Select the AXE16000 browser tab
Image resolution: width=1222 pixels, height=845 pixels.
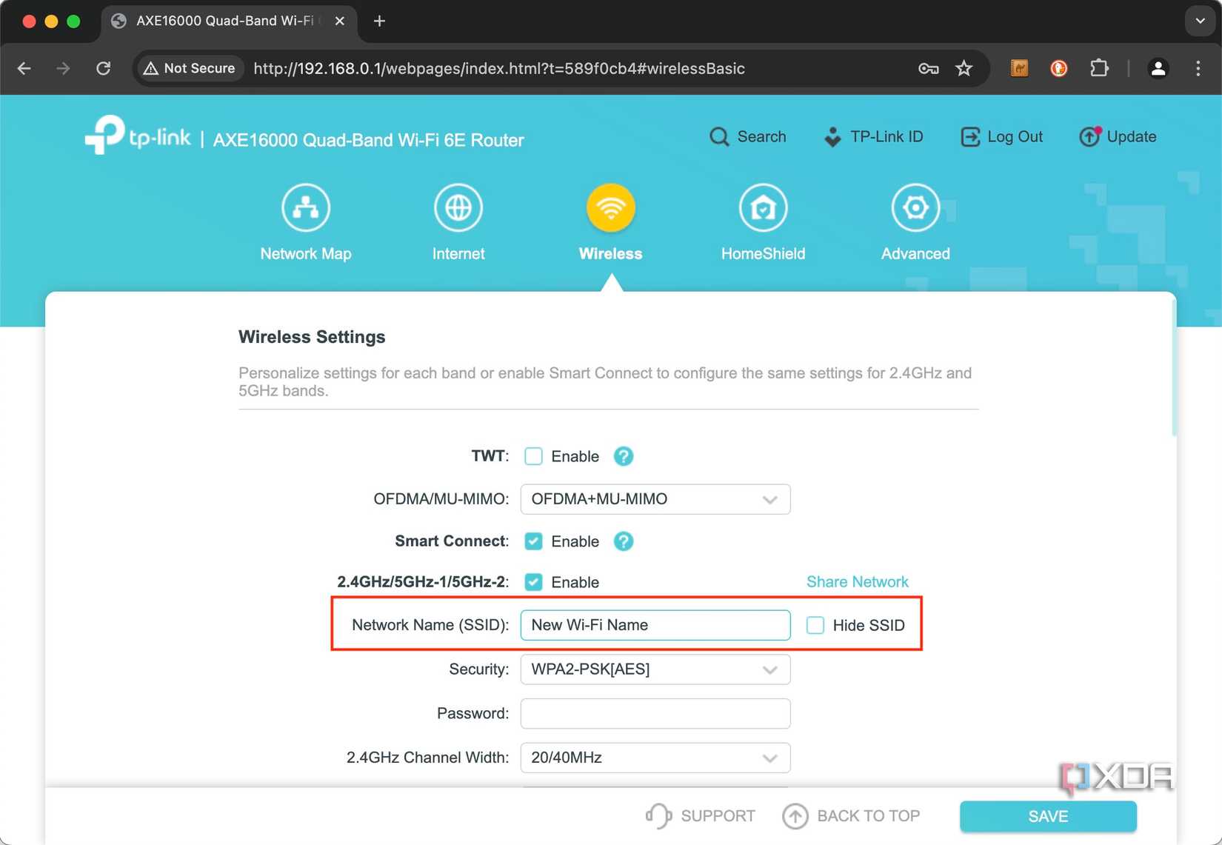click(222, 21)
